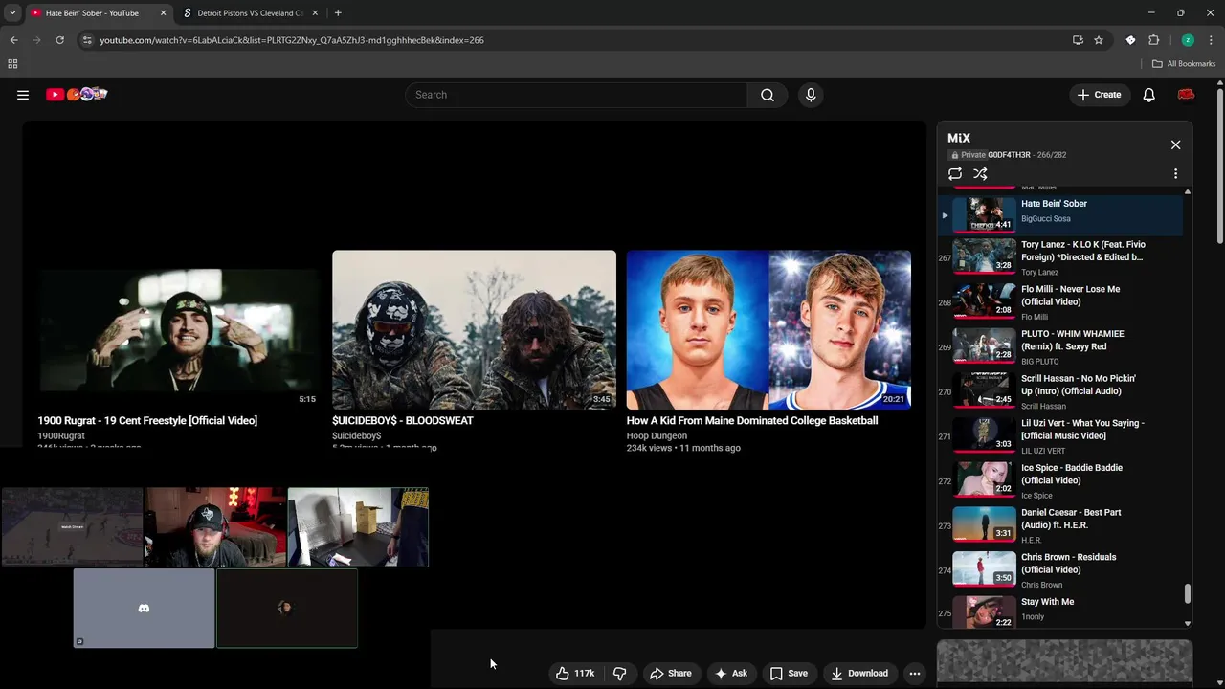Open the notifications bell
The width and height of the screenshot is (1225, 689).
1149,95
